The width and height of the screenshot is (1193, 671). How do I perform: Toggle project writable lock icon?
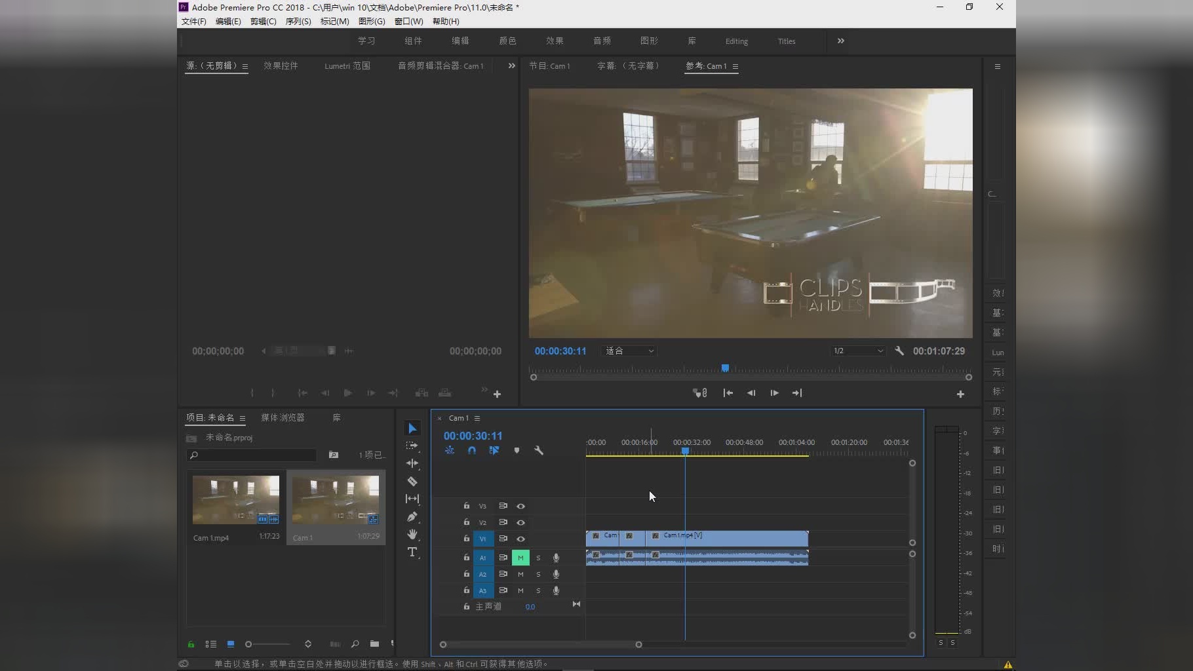pos(191,644)
